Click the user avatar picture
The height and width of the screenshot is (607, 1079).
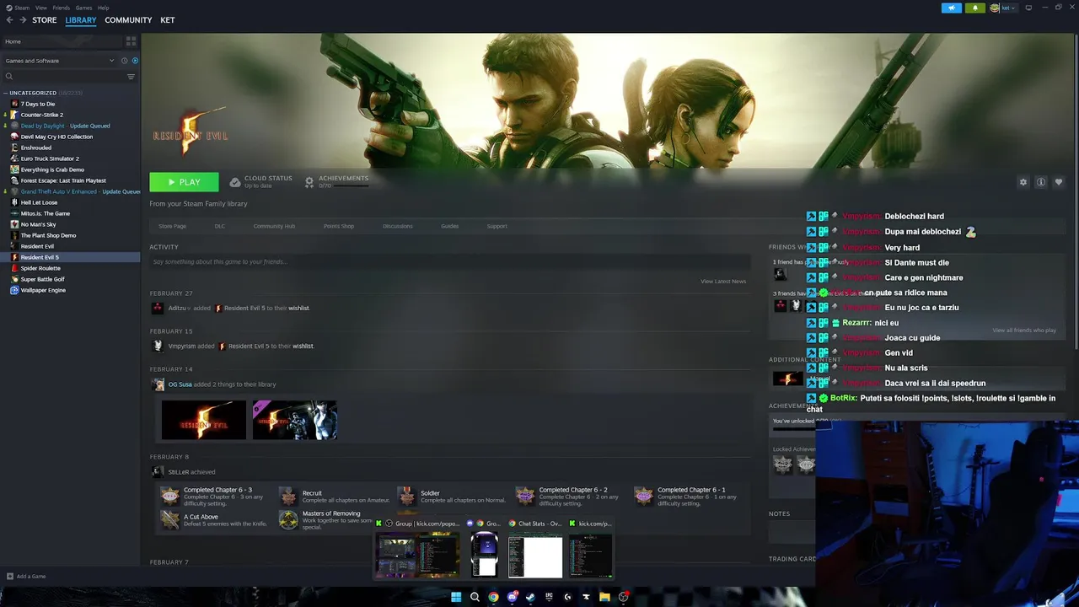[x=995, y=8]
